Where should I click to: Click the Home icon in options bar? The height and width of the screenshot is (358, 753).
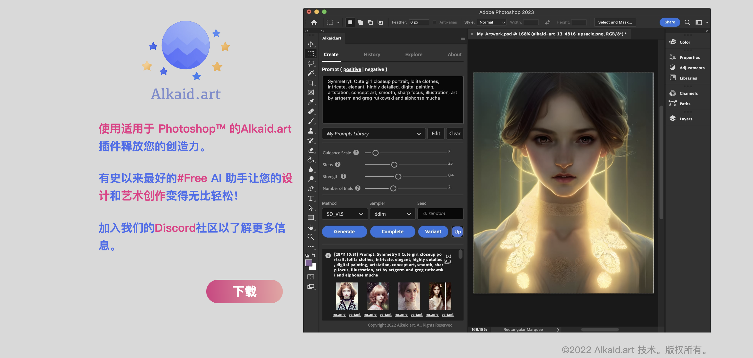point(314,22)
